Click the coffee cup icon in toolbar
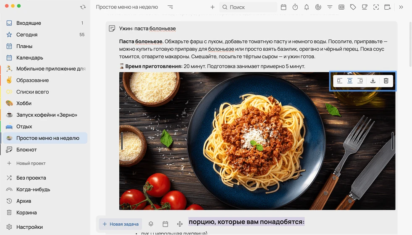Viewport: 412px width, 235px height. [x=365, y=7]
